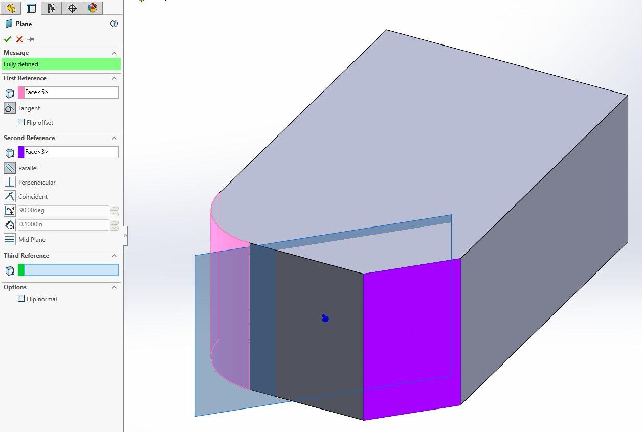Toggle the Tangent constraint icon
This screenshot has width=642, height=432.
pyautogui.click(x=10, y=108)
